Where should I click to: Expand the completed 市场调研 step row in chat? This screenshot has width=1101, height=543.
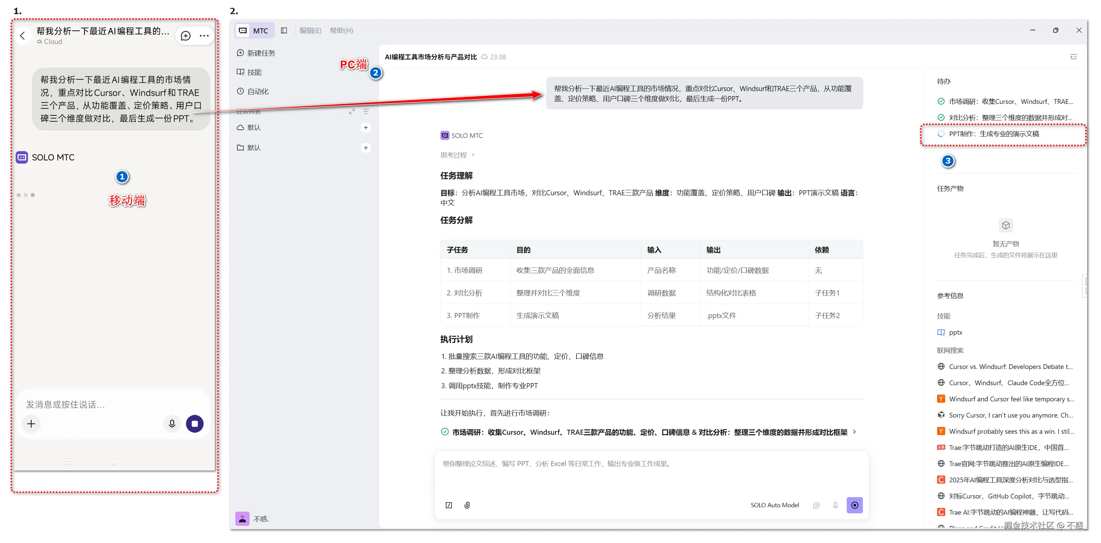[649, 432]
